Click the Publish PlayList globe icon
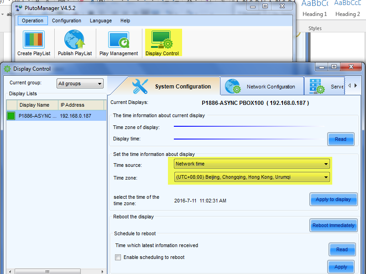Screen dimensions: 366x274 (74, 40)
